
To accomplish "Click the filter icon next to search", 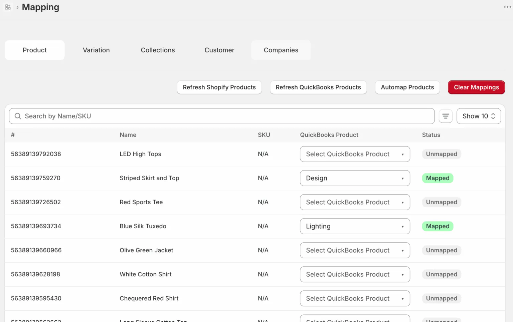I will pyautogui.click(x=446, y=116).
